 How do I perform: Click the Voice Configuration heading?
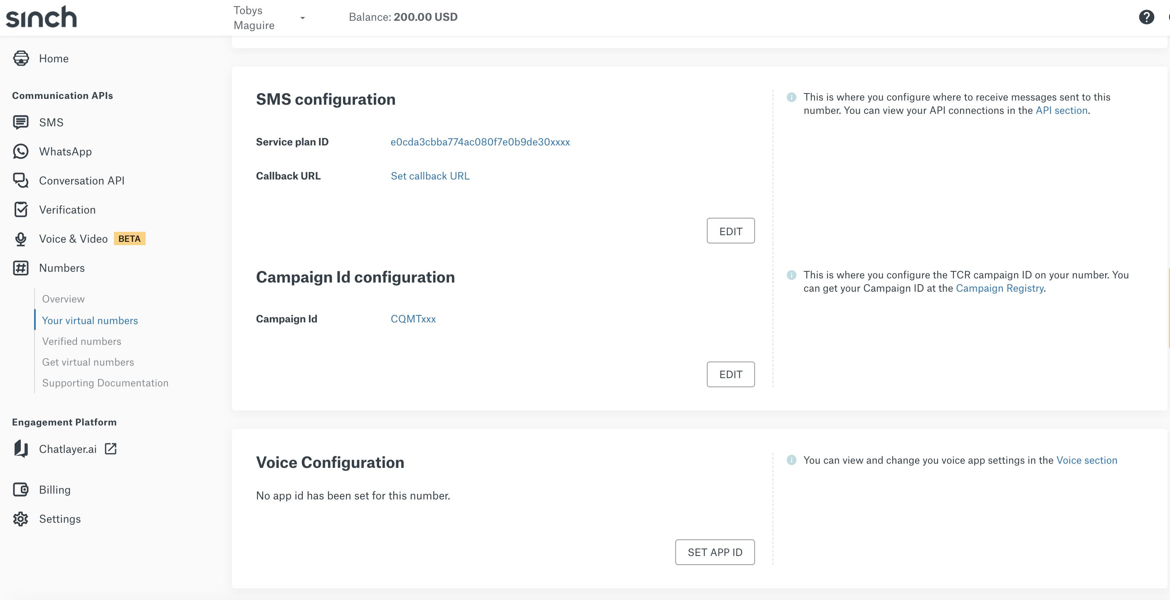coord(330,462)
